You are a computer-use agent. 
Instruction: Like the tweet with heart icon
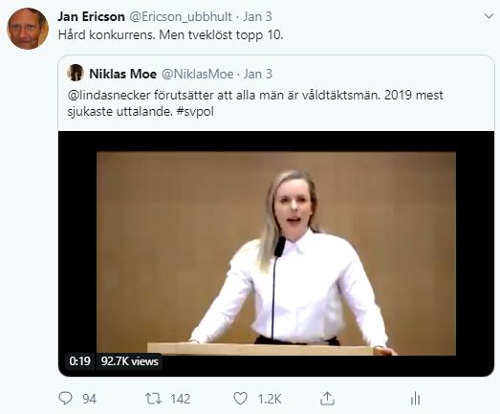point(240,399)
